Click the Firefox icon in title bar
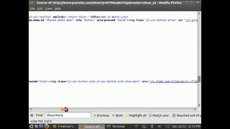 pyautogui.click(x=32, y=3)
